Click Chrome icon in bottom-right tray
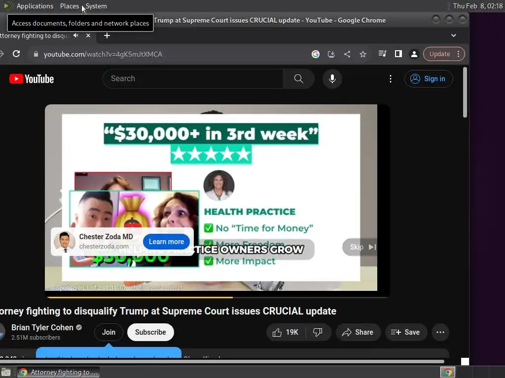This screenshot has height=378, width=505. pyautogui.click(x=448, y=372)
